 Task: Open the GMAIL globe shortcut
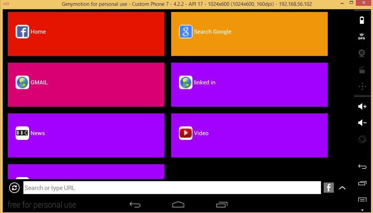point(22,82)
